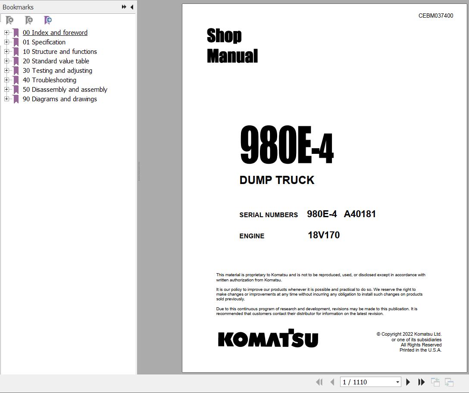Open the 50 Disassembly and assembly bookmark
Image resolution: width=469 pixels, height=393 pixels.
65,90
